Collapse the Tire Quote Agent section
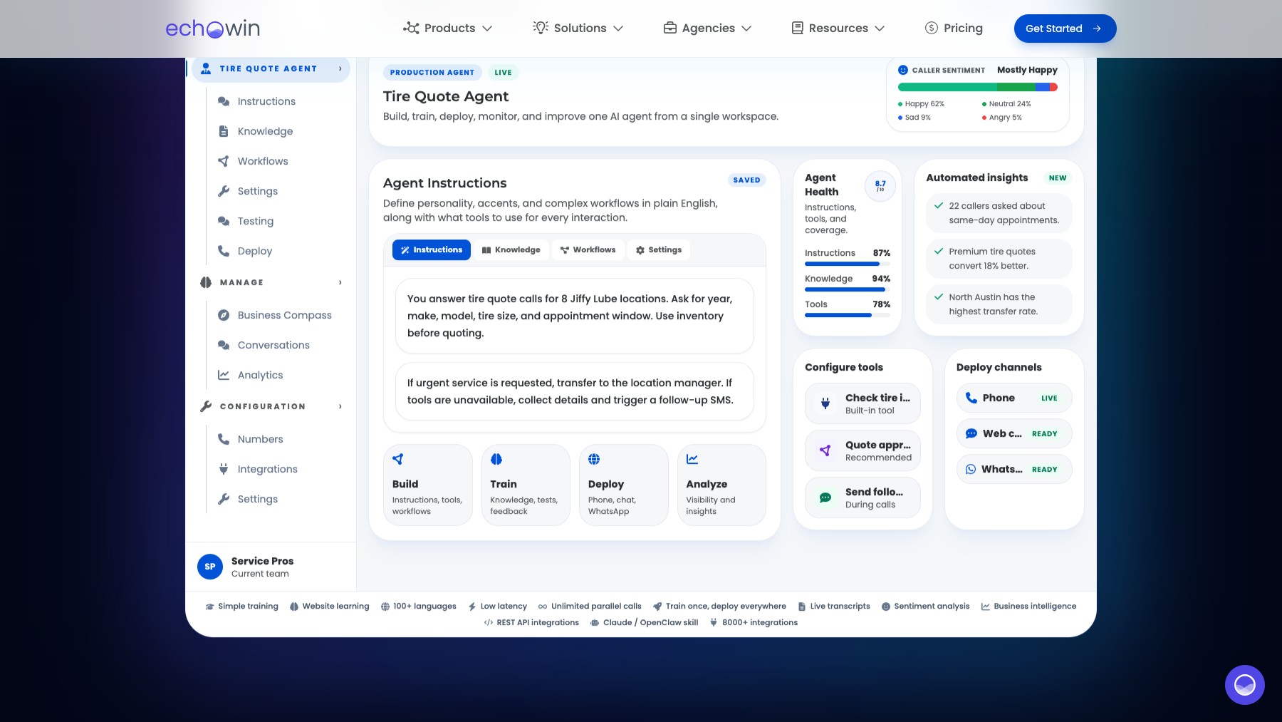This screenshot has height=722, width=1282. click(x=340, y=69)
